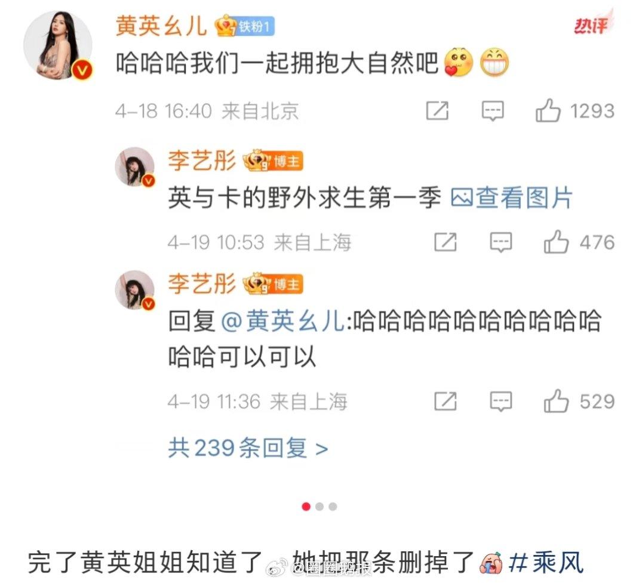Reply to 黄英幺儿's comment via comment icon
639x583 pixels.
(x=493, y=111)
